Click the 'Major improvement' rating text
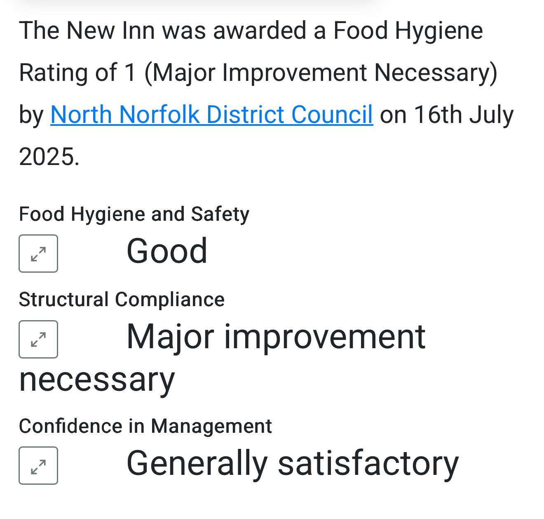Screen dimensions: 544x519 coord(276,337)
